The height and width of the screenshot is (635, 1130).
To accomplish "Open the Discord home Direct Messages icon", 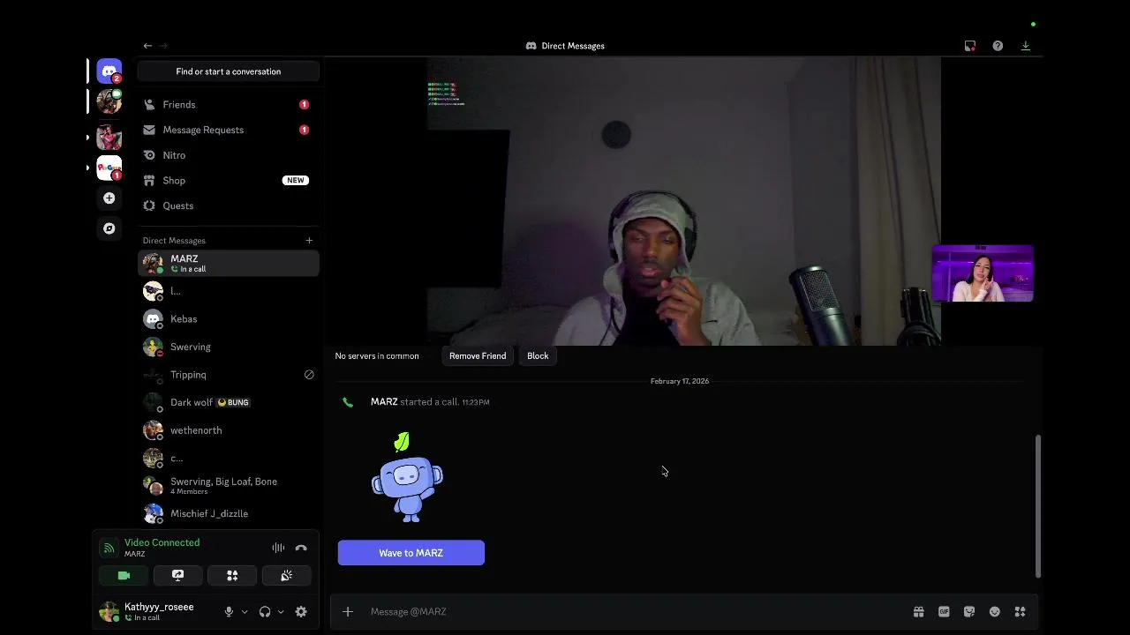I will tap(109, 71).
